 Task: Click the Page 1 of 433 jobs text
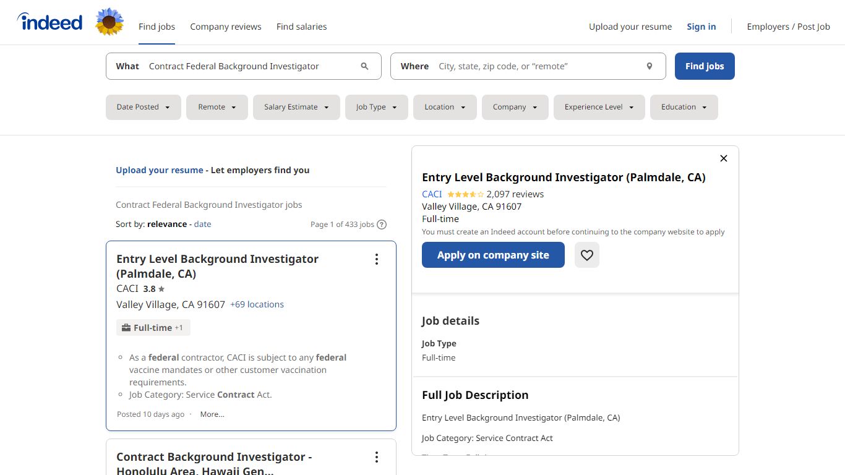pos(342,225)
